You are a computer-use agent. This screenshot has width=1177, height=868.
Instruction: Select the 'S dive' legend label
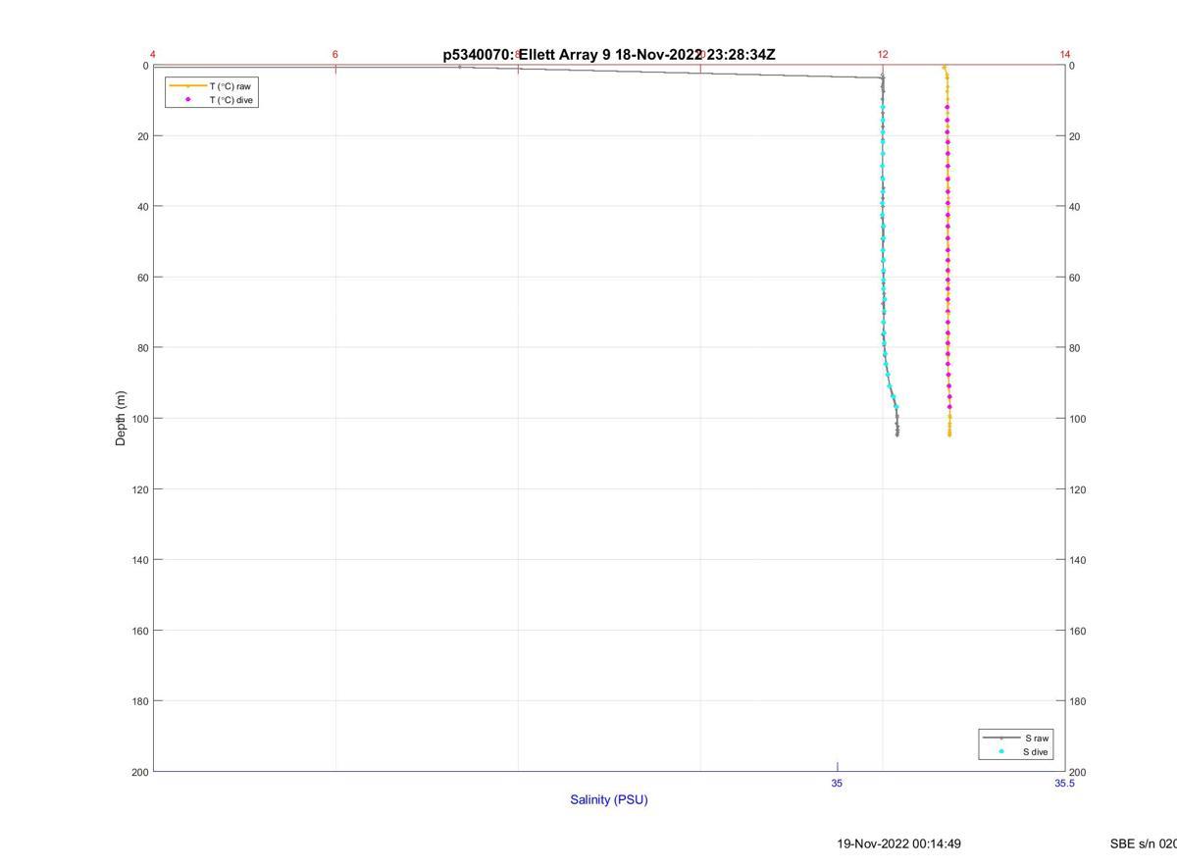point(1036,752)
